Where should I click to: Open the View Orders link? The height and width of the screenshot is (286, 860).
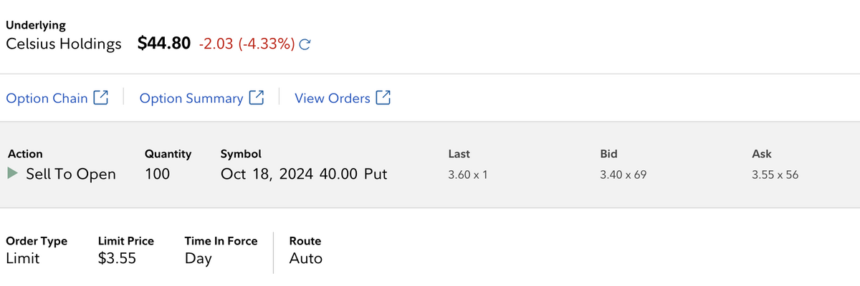(x=333, y=99)
